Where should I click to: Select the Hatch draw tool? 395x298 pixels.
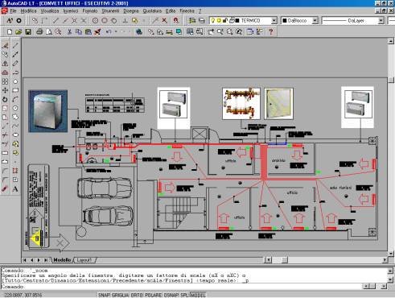pos(15,171)
